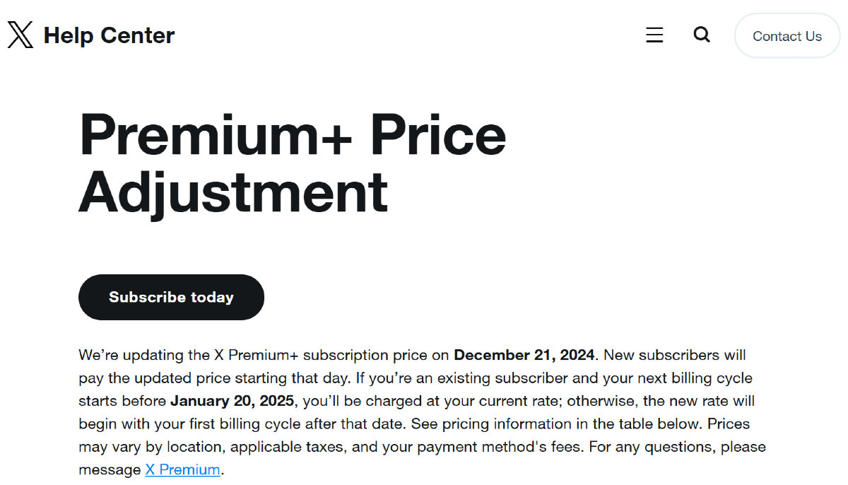Open the X Premium link

pos(183,469)
